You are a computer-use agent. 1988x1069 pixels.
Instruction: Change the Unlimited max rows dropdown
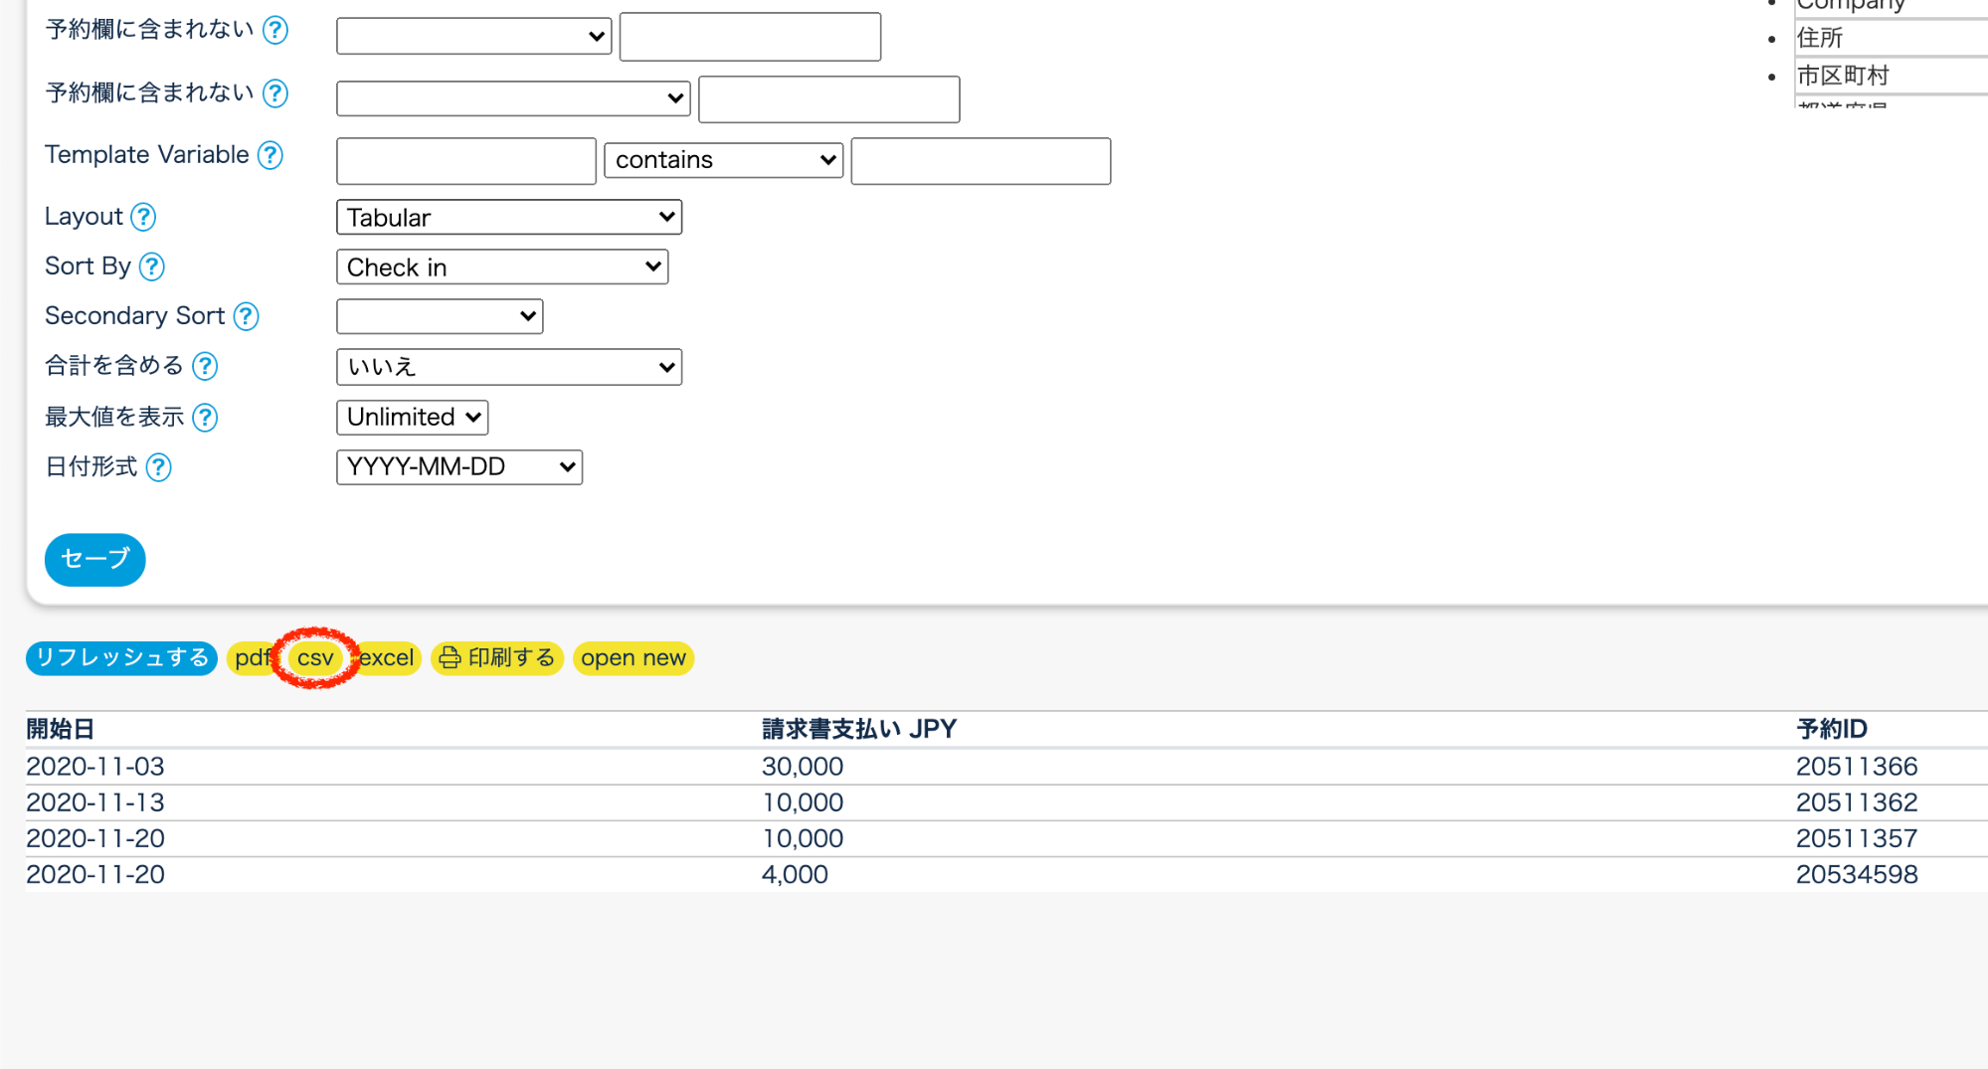click(x=412, y=418)
